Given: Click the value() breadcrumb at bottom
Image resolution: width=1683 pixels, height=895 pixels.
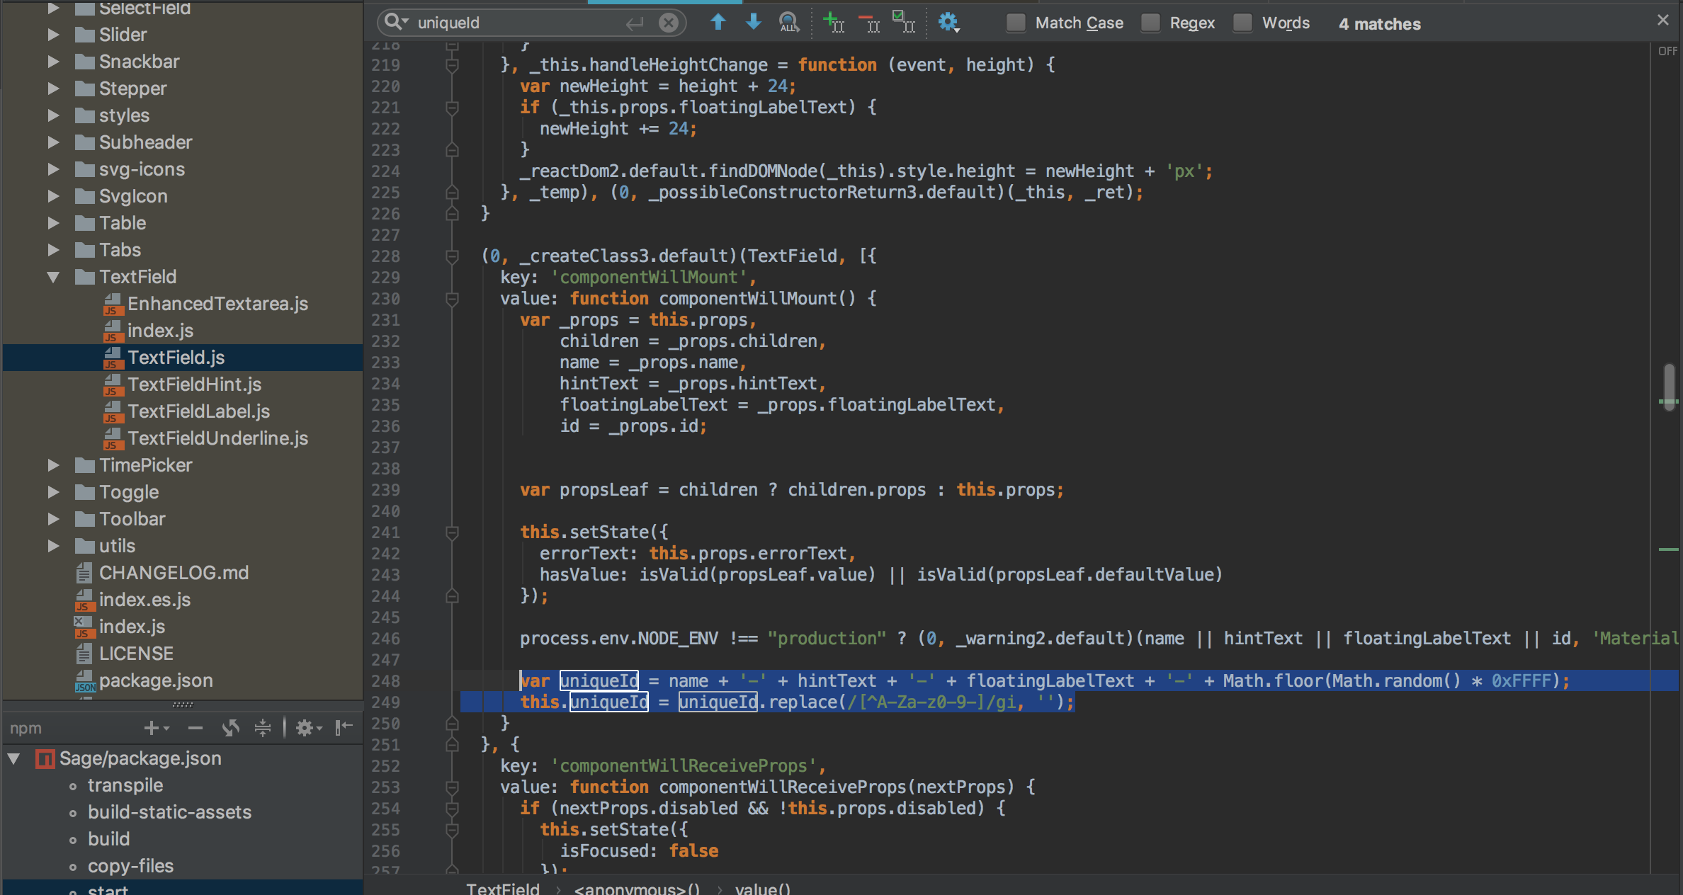Looking at the screenshot, I should [x=762, y=889].
